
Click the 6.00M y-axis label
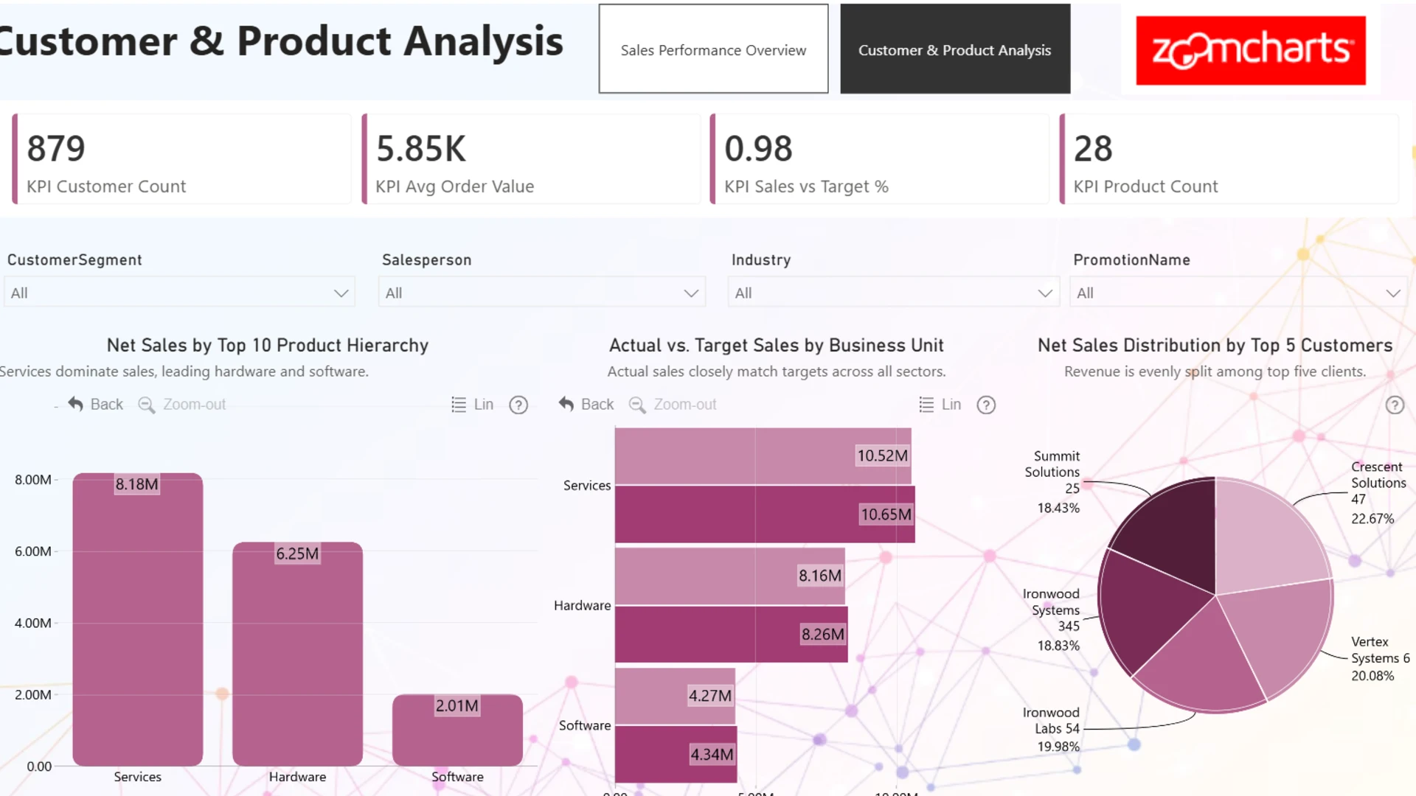tap(33, 551)
